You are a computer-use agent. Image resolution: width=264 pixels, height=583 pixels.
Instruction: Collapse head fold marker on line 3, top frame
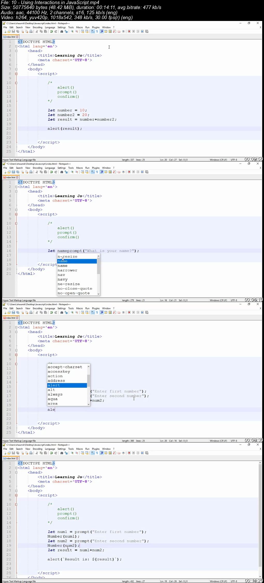(16, 51)
